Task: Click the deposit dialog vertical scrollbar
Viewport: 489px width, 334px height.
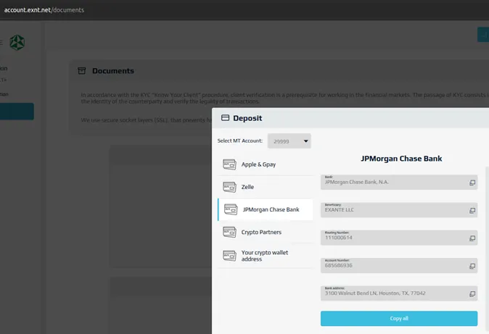Action: (487, 249)
